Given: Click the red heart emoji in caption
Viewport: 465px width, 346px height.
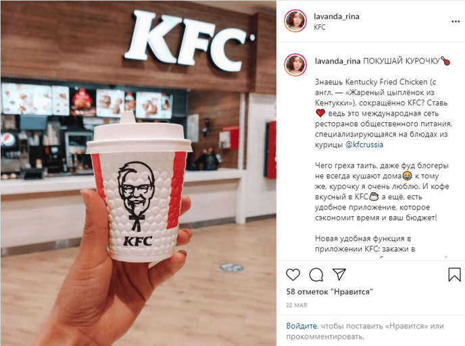Looking at the screenshot, I should 320,114.
